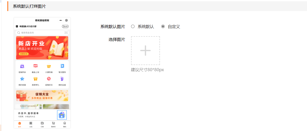This screenshot has width=307, height=131.
Task: Click the 优惠多多 banner button
Action: (24, 54)
